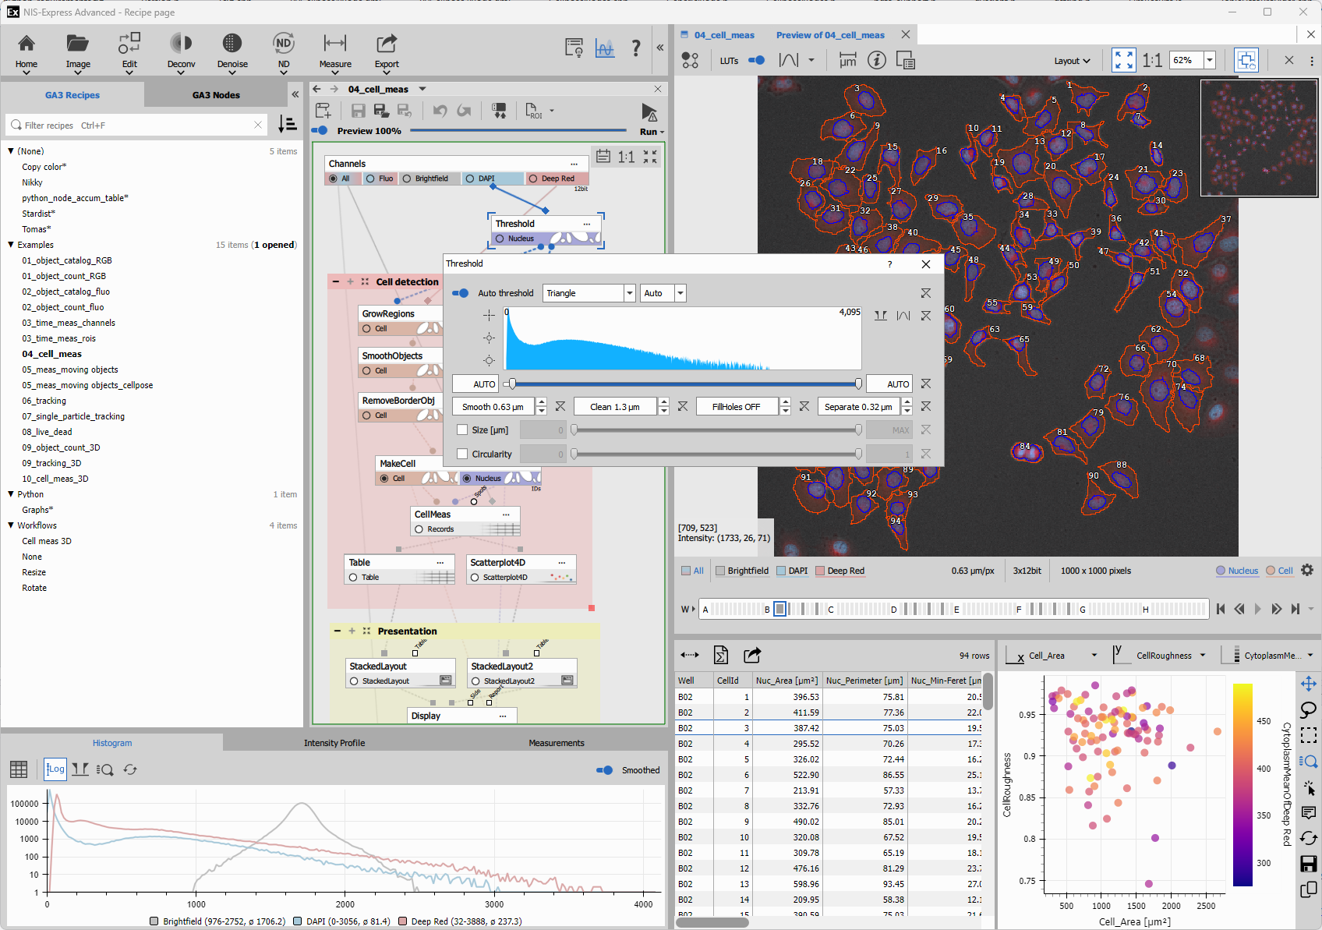Toggle the Smoothed histogram switch
The height and width of the screenshot is (930, 1322).
604,770
